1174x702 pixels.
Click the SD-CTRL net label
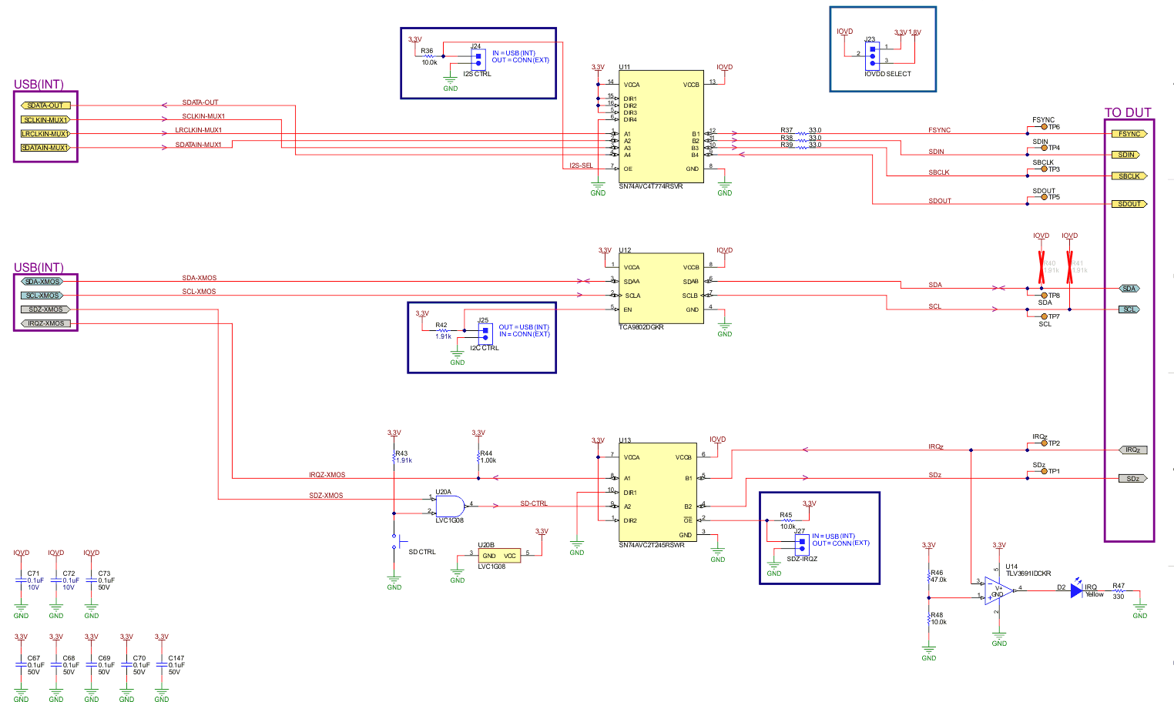coord(534,503)
